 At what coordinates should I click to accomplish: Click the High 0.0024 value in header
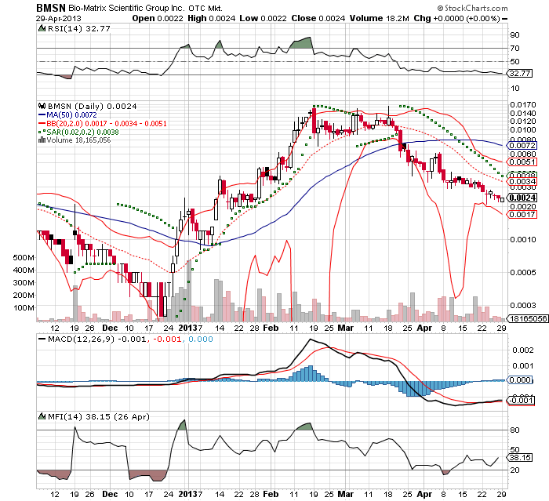tap(212, 18)
